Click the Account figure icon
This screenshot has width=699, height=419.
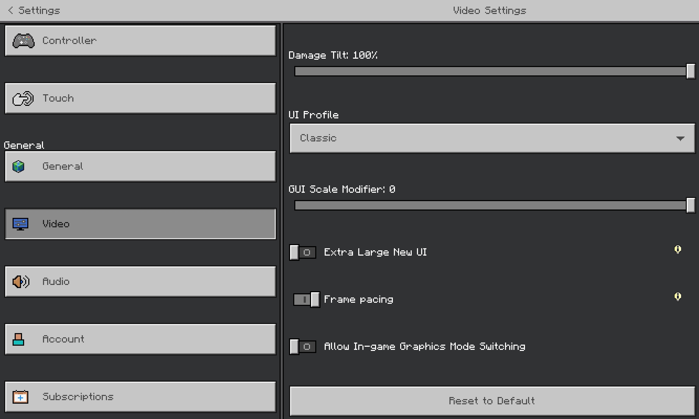click(x=18, y=339)
